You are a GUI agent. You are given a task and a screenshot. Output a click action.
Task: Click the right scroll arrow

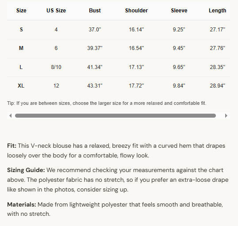[226, 116]
